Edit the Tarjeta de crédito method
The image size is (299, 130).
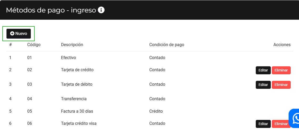(x=263, y=70)
